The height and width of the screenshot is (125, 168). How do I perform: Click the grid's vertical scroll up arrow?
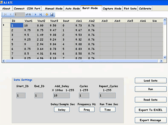[165, 20]
